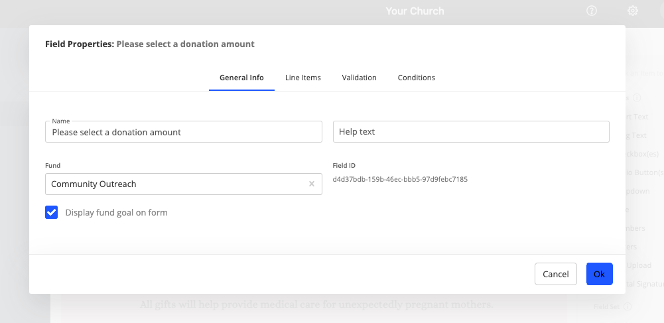
Task: Focus the Help text input field
Action: [x=470, y=132]
